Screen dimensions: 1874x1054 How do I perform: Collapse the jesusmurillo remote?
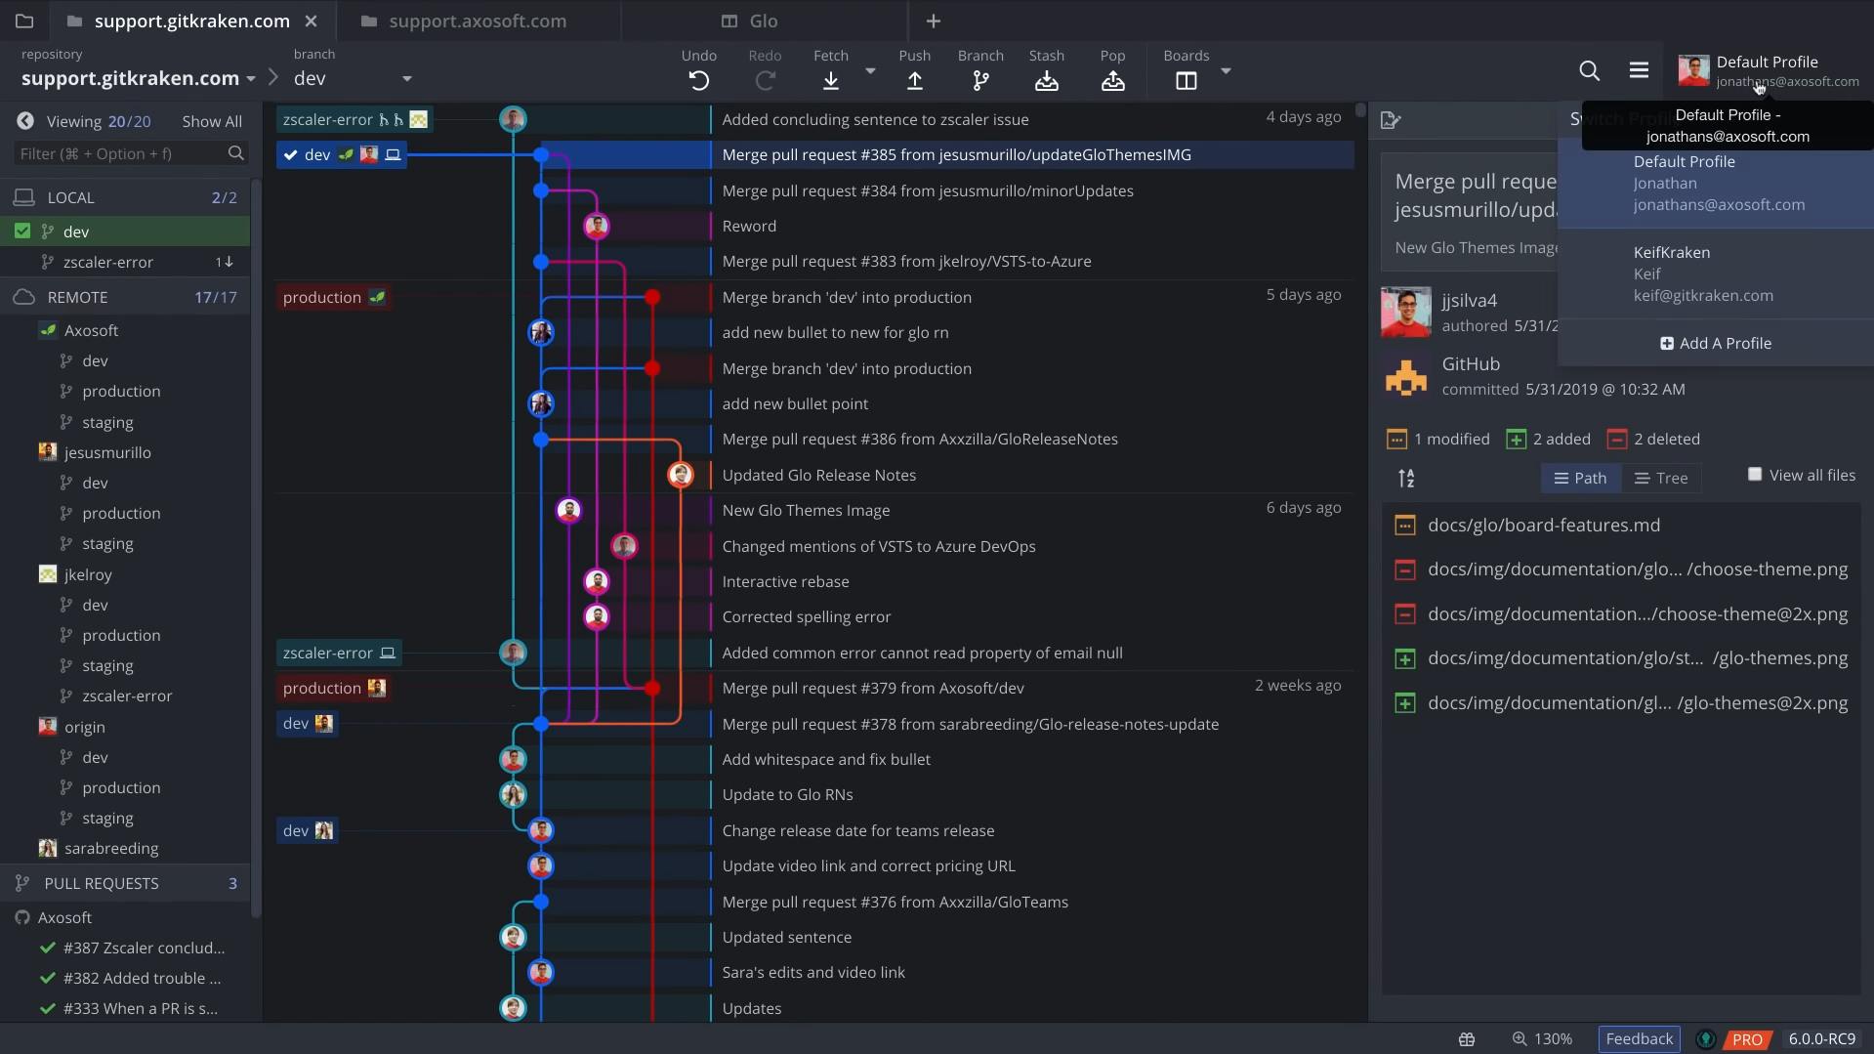(107, 452)
